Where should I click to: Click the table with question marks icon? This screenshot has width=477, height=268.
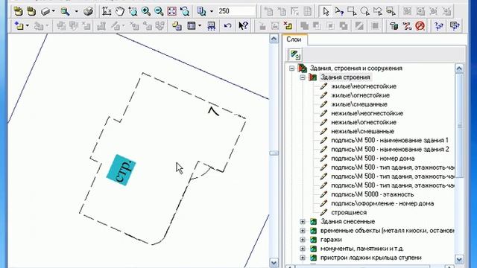[211, 26]
